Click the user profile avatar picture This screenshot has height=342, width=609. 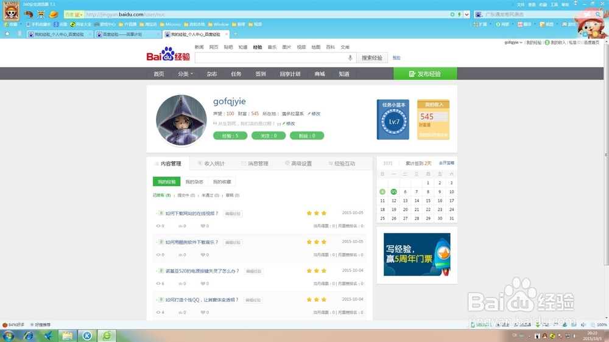[x=181, y=120]
